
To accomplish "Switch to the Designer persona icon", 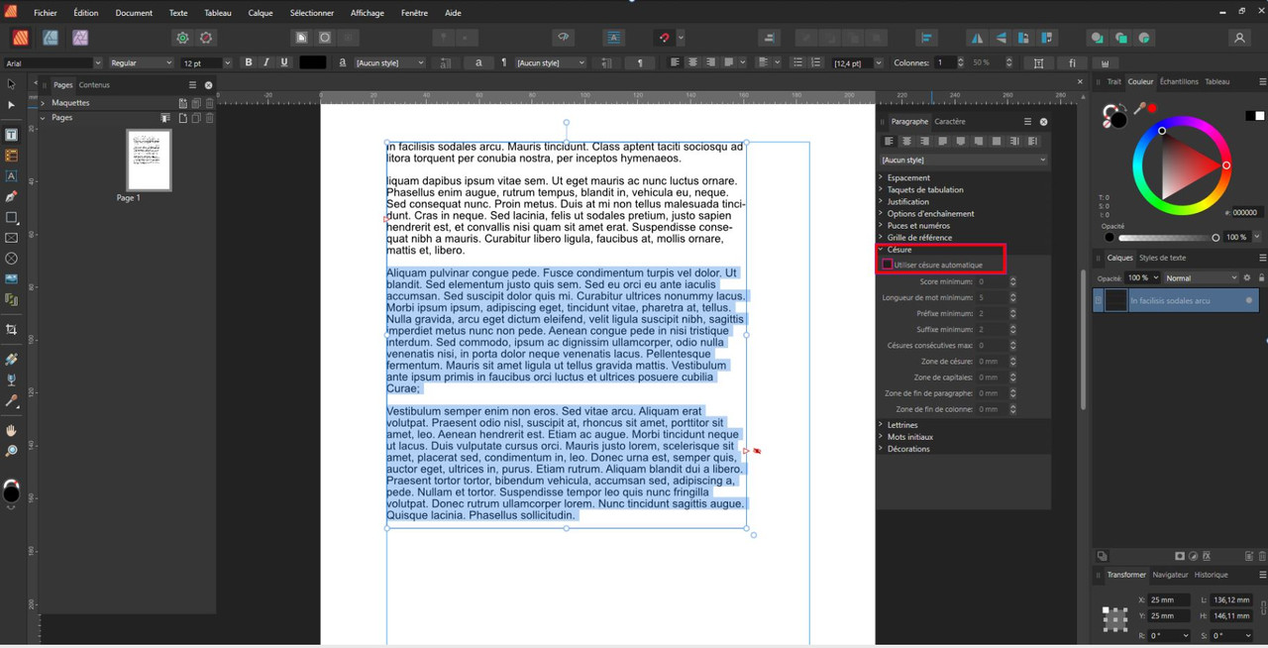I will [50, 38].
